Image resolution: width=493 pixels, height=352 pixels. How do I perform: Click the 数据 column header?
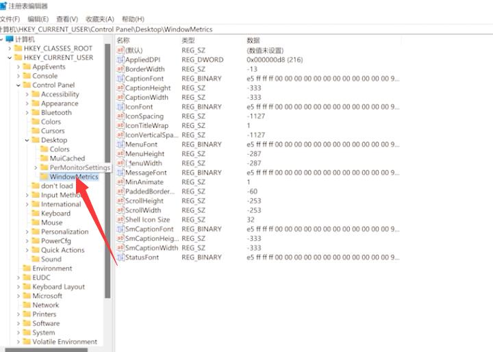(253, 40)
